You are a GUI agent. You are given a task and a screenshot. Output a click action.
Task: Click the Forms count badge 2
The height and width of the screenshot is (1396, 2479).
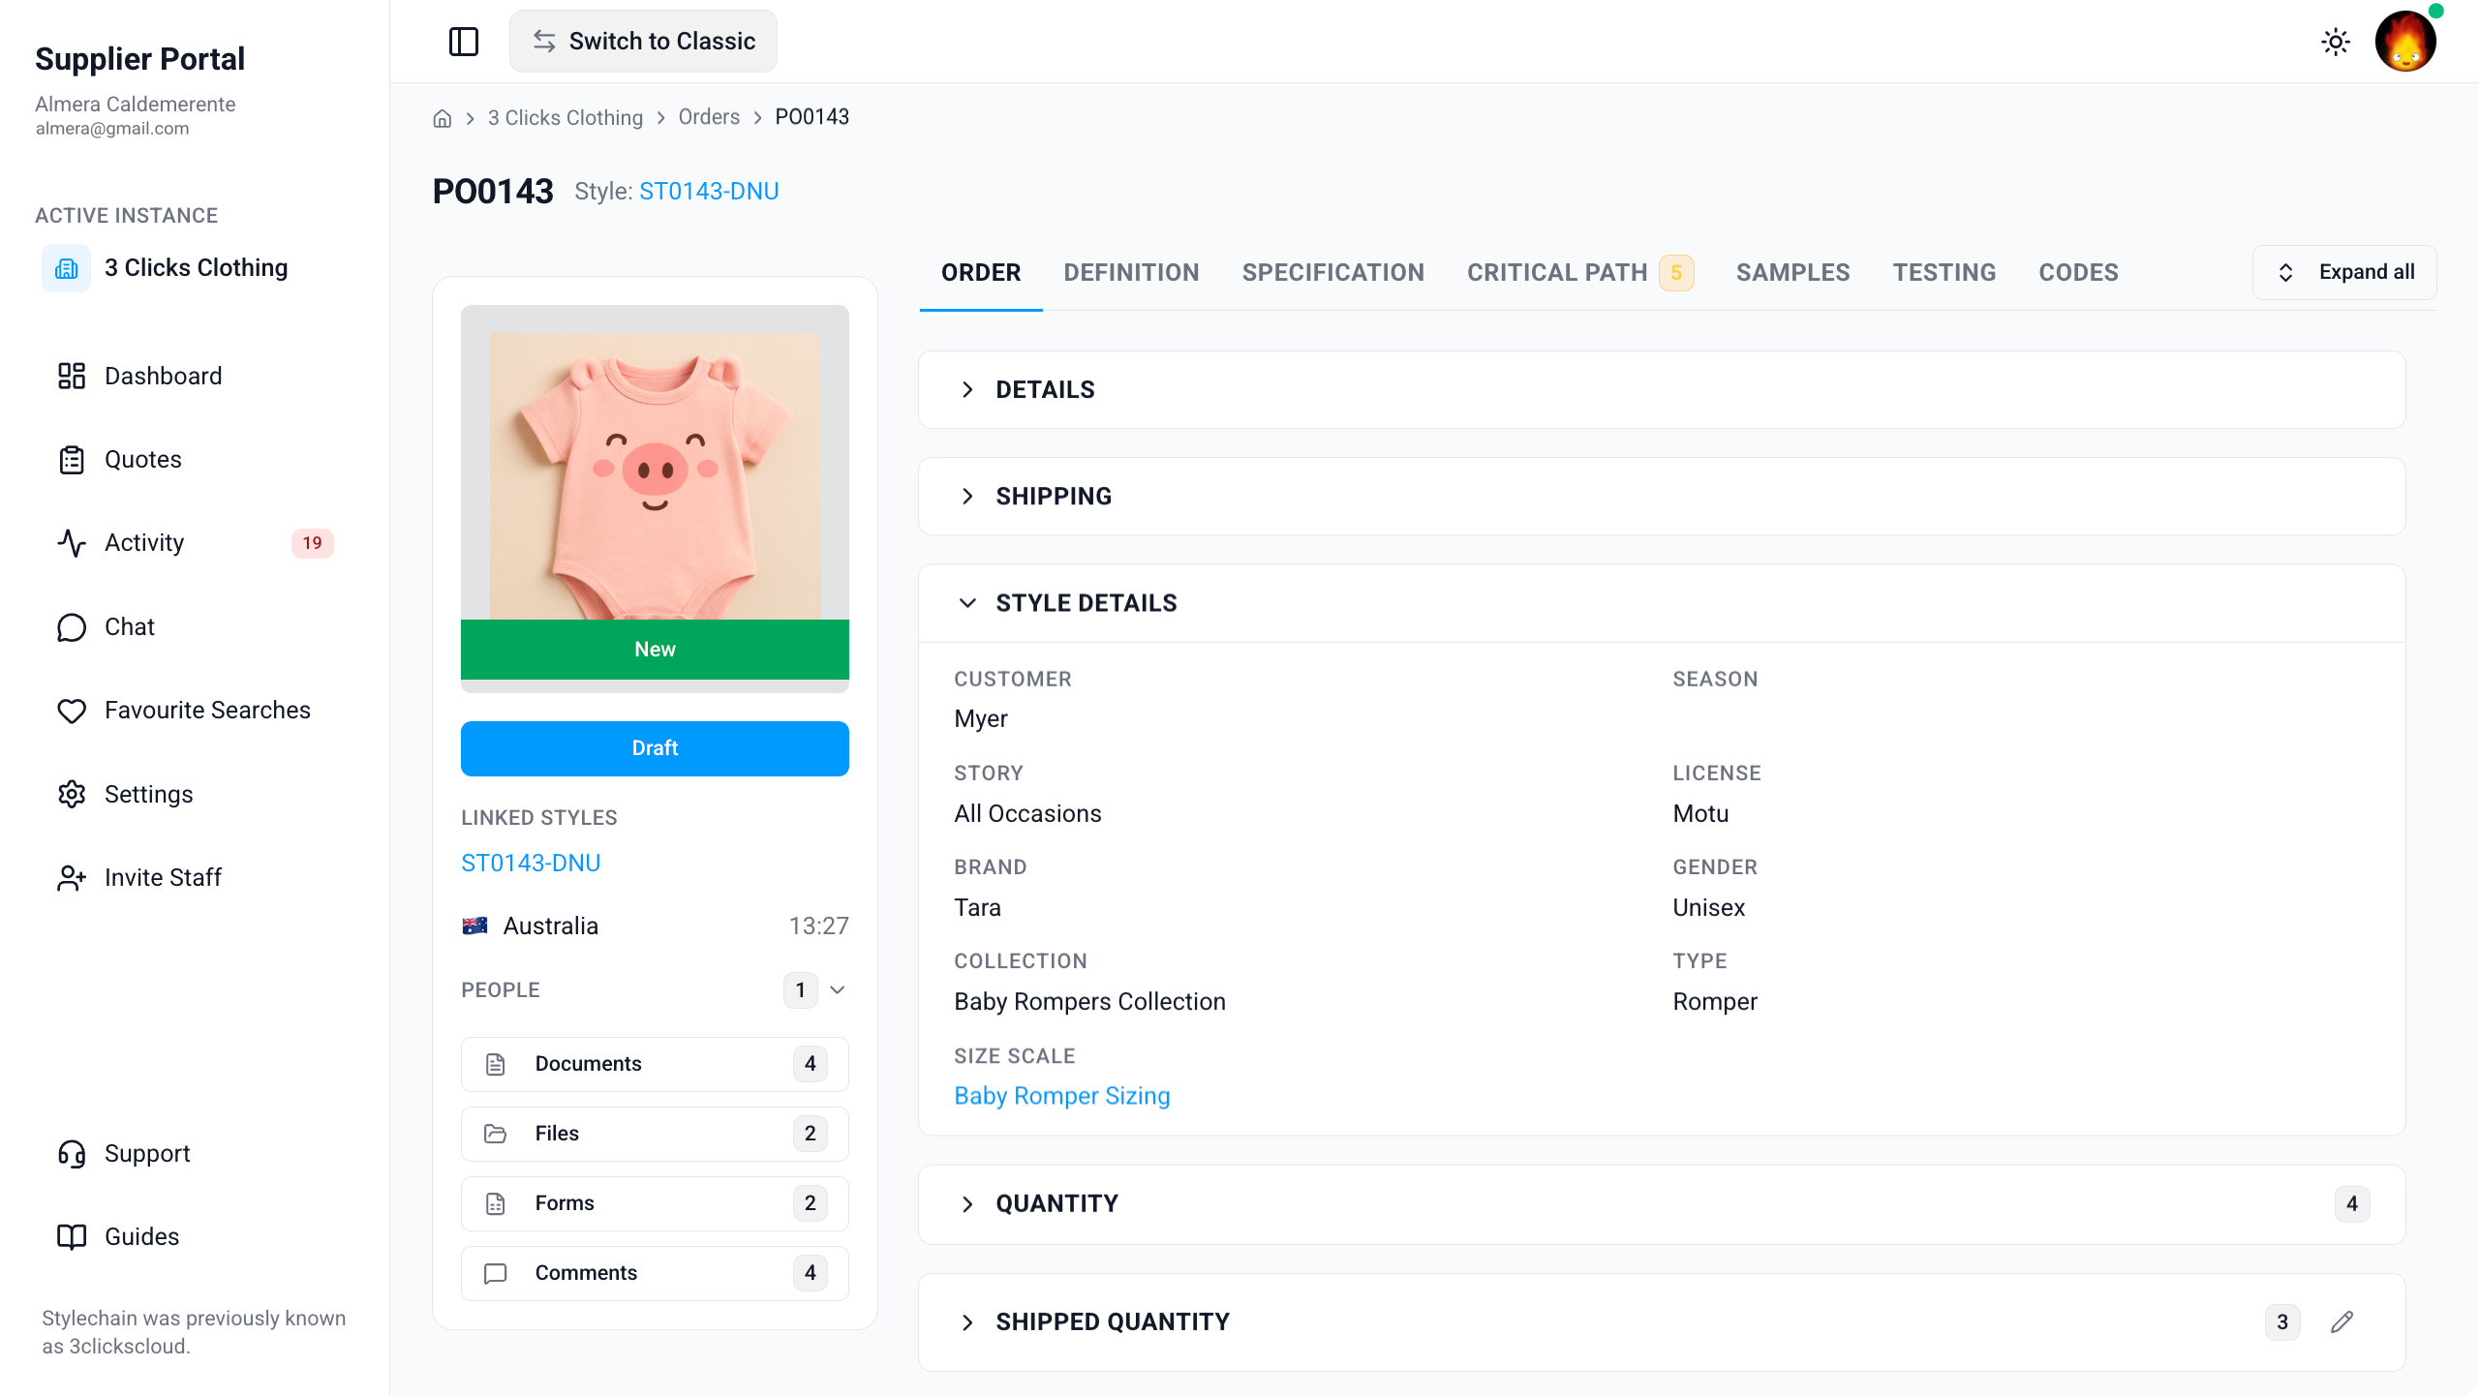tap(811, 1203)
